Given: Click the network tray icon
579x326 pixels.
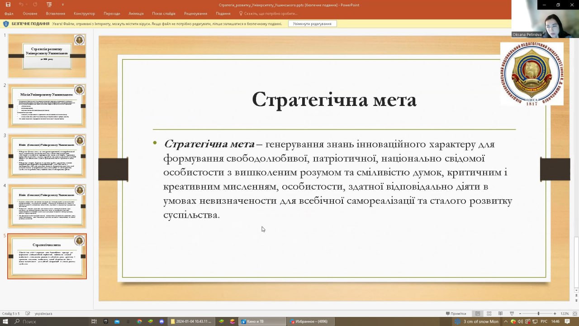Looking at the screenshot, I should 534,321.
